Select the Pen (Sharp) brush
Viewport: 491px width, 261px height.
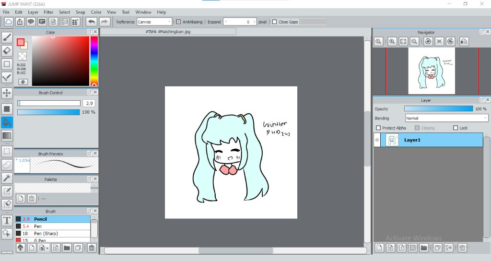coord(53,234)
